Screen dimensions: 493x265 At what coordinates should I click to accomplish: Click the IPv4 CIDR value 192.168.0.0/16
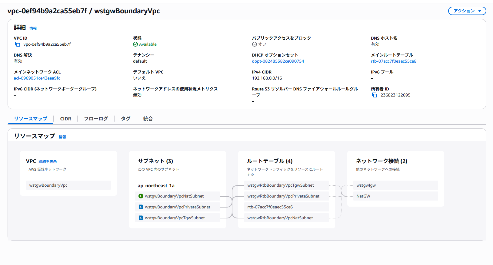pyautogui.click(x=267, y=78)
